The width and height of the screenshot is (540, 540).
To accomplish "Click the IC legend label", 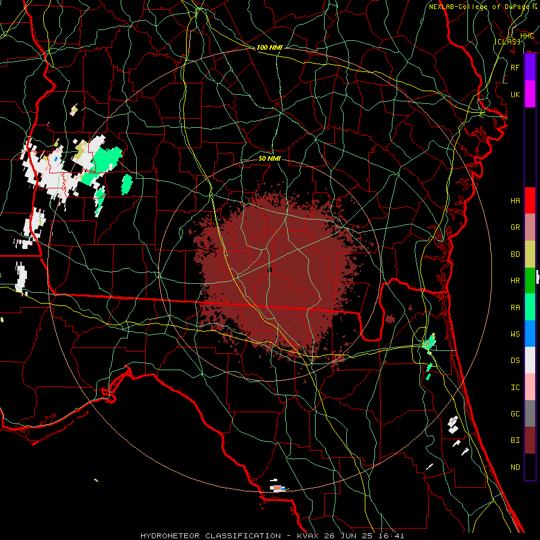I will click(x=515, y=388).
